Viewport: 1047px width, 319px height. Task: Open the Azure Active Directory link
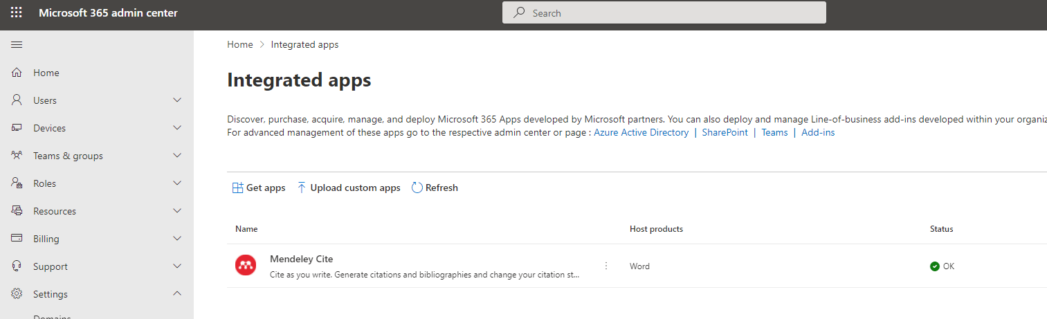[x=641, y=132]
